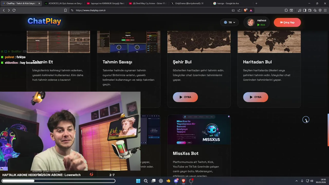The image size is (329, 185).
Task: Open Brave Rewards triangle icon
Action: pos(251,10)
